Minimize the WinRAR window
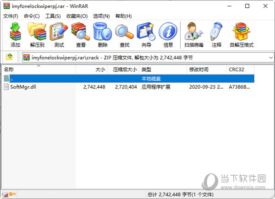The width and height of the screenshot is (275, 199). click(x=230, y=6)
